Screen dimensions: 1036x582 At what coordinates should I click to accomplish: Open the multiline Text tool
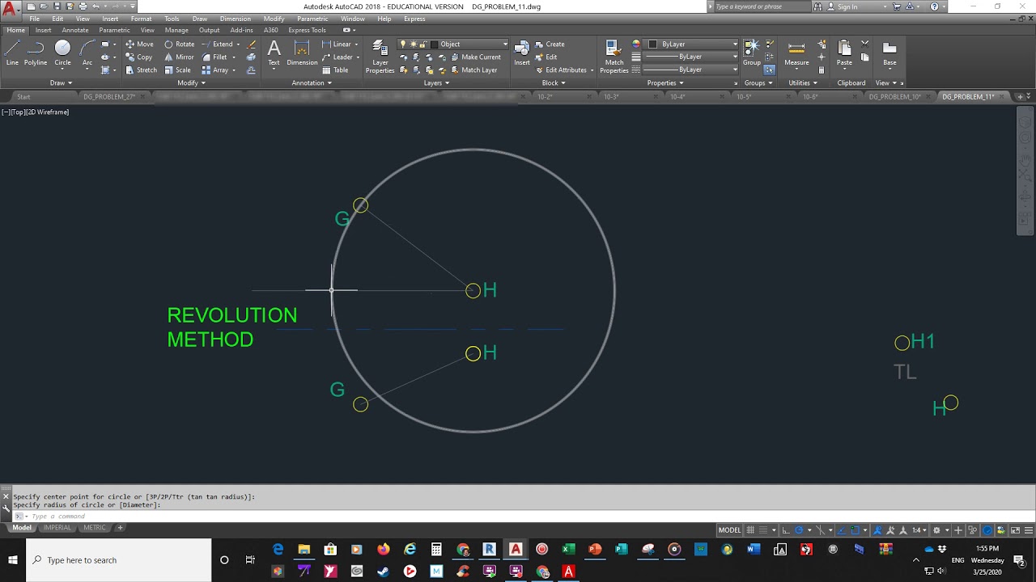click(x=274, y=53)
